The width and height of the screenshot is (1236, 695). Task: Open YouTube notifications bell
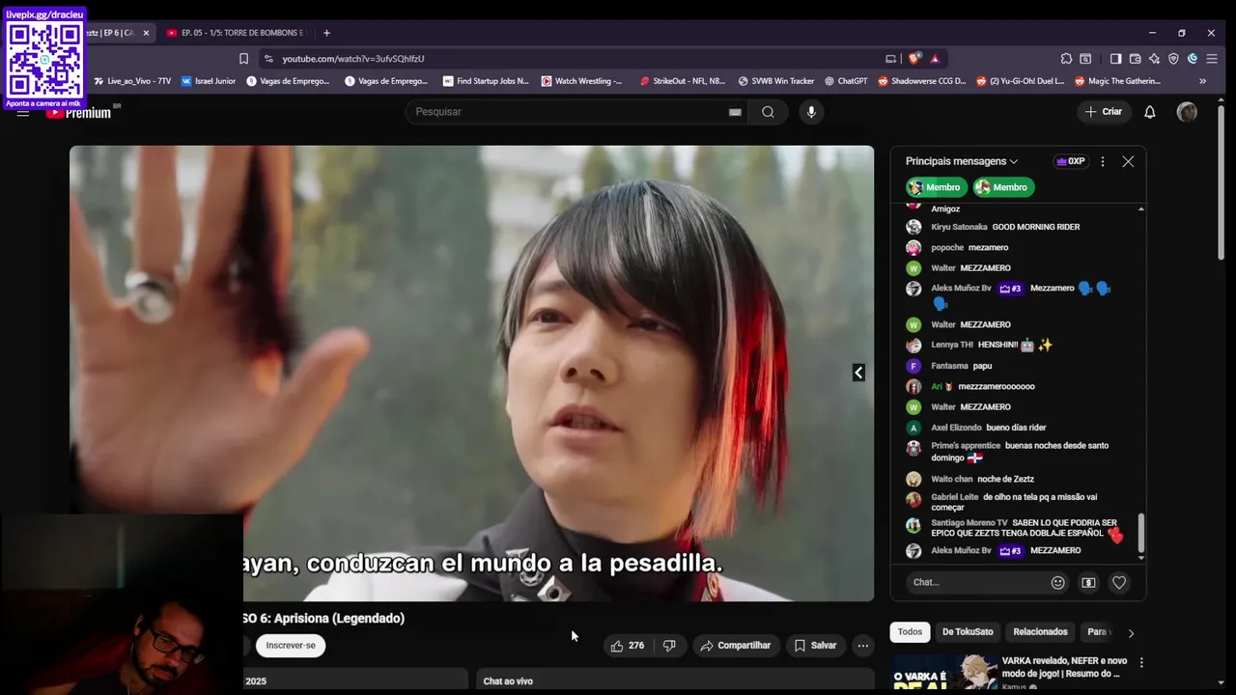click(x=1150, y=112)
